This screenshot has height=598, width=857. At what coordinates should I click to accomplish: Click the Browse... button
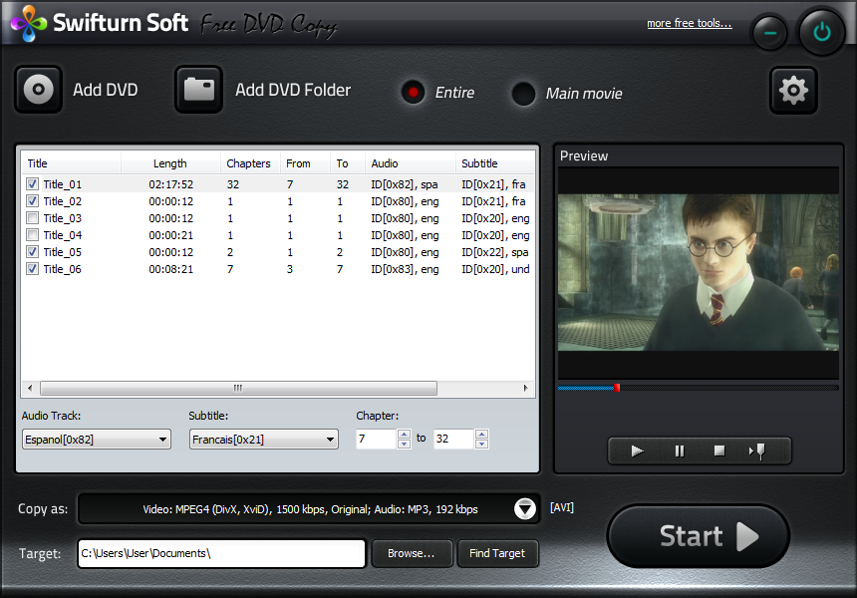click(x=412, y=553)
